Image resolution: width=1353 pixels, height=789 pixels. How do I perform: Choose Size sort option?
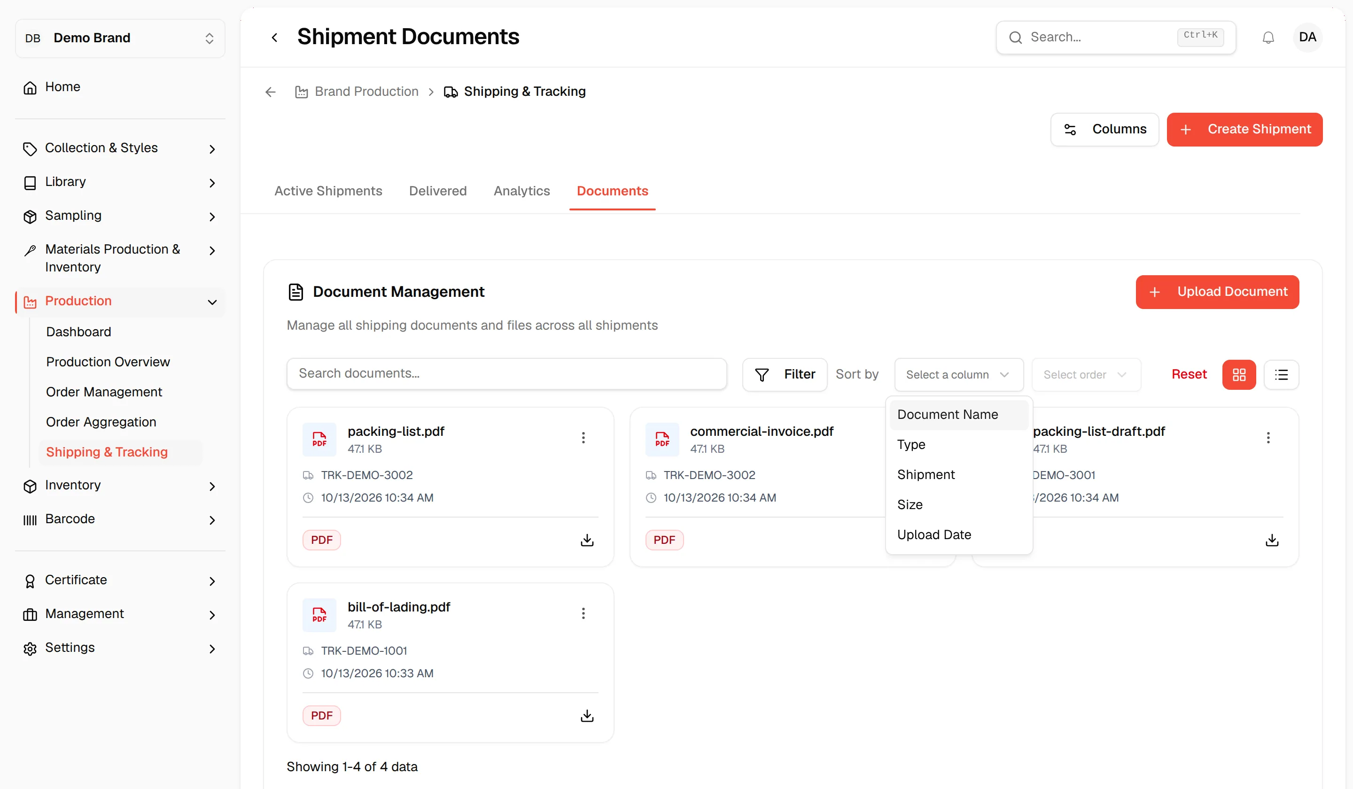pyautogui.click(x=959, y=505)
